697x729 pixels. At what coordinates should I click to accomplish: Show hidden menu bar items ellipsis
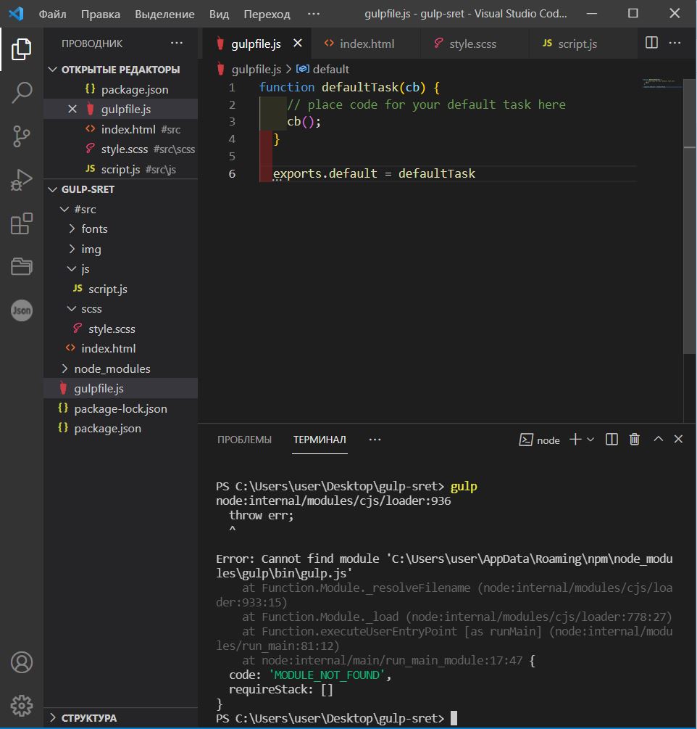point(314,14)
